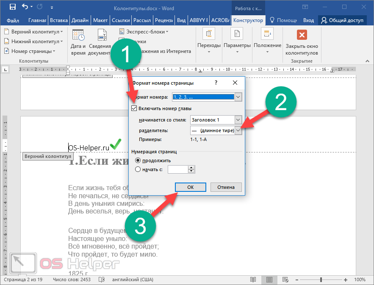Open the Конструктор tab
Viewport: 374px width, 285px height.
(x=248, y=20)
